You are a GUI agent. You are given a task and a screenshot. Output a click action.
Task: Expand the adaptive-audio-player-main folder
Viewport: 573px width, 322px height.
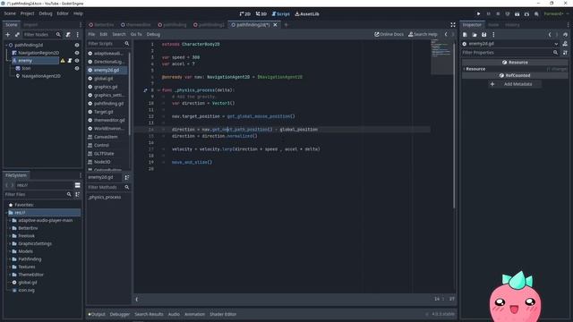(10, 221)
